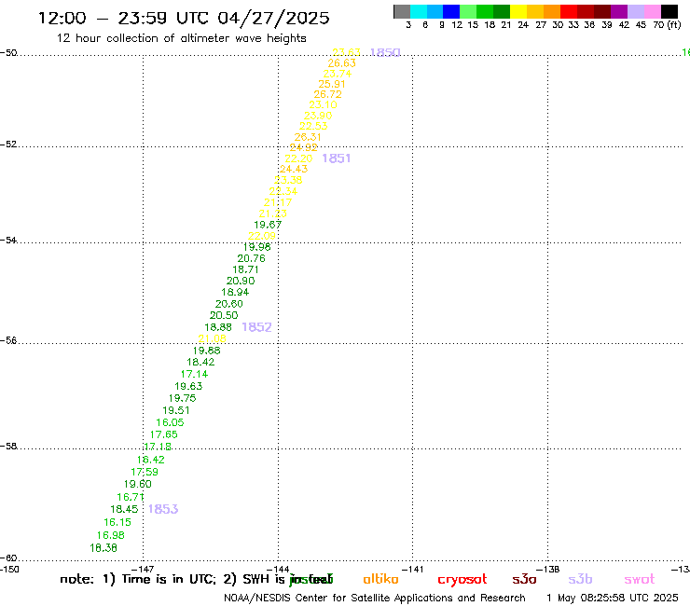Click the 21.08 wave height reading
This screenshot has height=606, width=690.
tap(212, 338)
